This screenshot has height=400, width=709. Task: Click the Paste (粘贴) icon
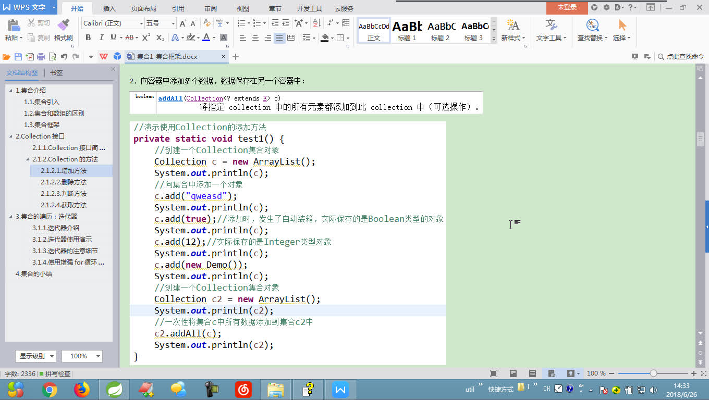point(13,25)
